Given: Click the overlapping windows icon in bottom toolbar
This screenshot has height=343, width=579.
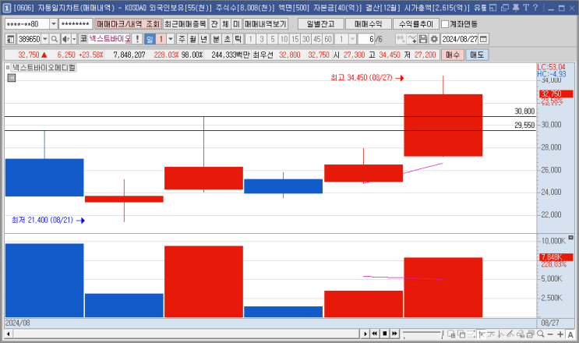Looking at the screenshot, I should tap(461, 334).
